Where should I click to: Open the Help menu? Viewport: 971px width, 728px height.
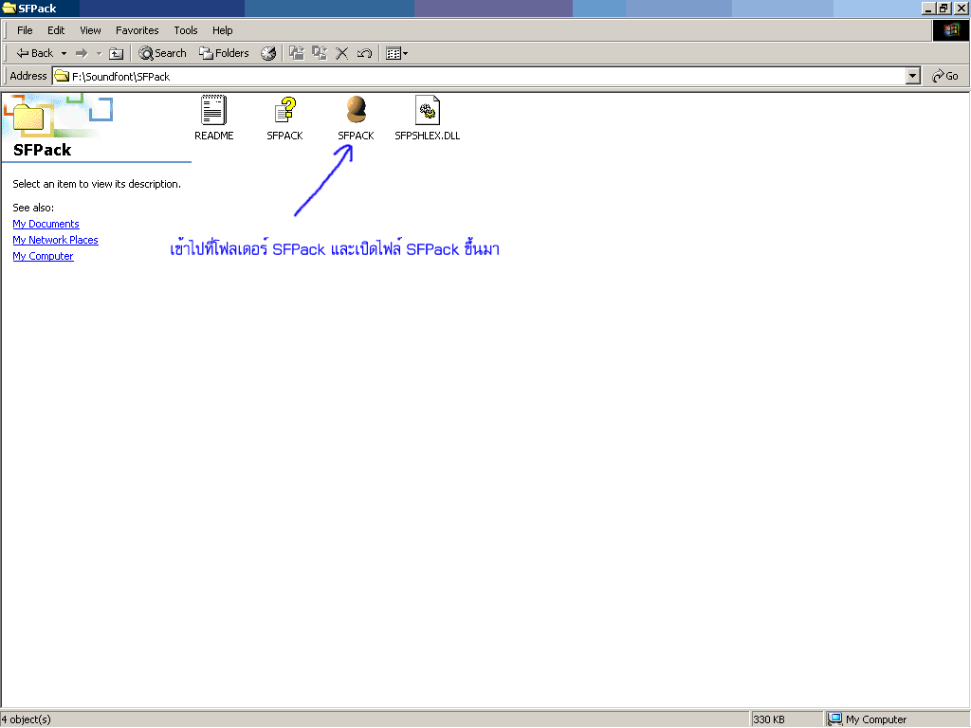click(222, 30)
